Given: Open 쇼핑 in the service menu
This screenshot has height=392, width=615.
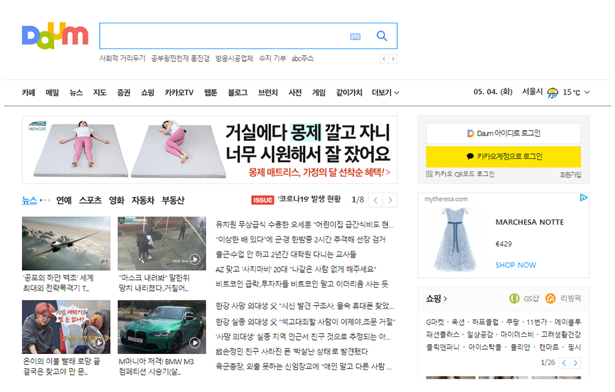Looking at the screenshot, I should pos(148,93).
